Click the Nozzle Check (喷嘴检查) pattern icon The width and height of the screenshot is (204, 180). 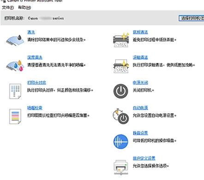pyautogui.click(x=15, y=116)
